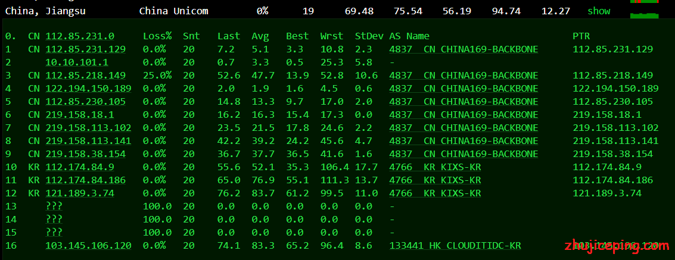Viewport: 675px width, 260px height.
Task: Select PTR value 121.189.3.74 in last column
Action: pyautogui.click(x=607, y=193)
